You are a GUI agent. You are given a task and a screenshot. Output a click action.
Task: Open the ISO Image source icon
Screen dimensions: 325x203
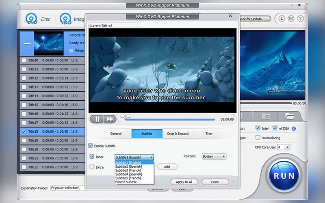point(66,19)
